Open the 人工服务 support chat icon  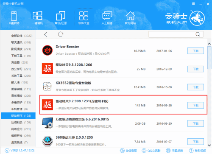coord(107,18)
